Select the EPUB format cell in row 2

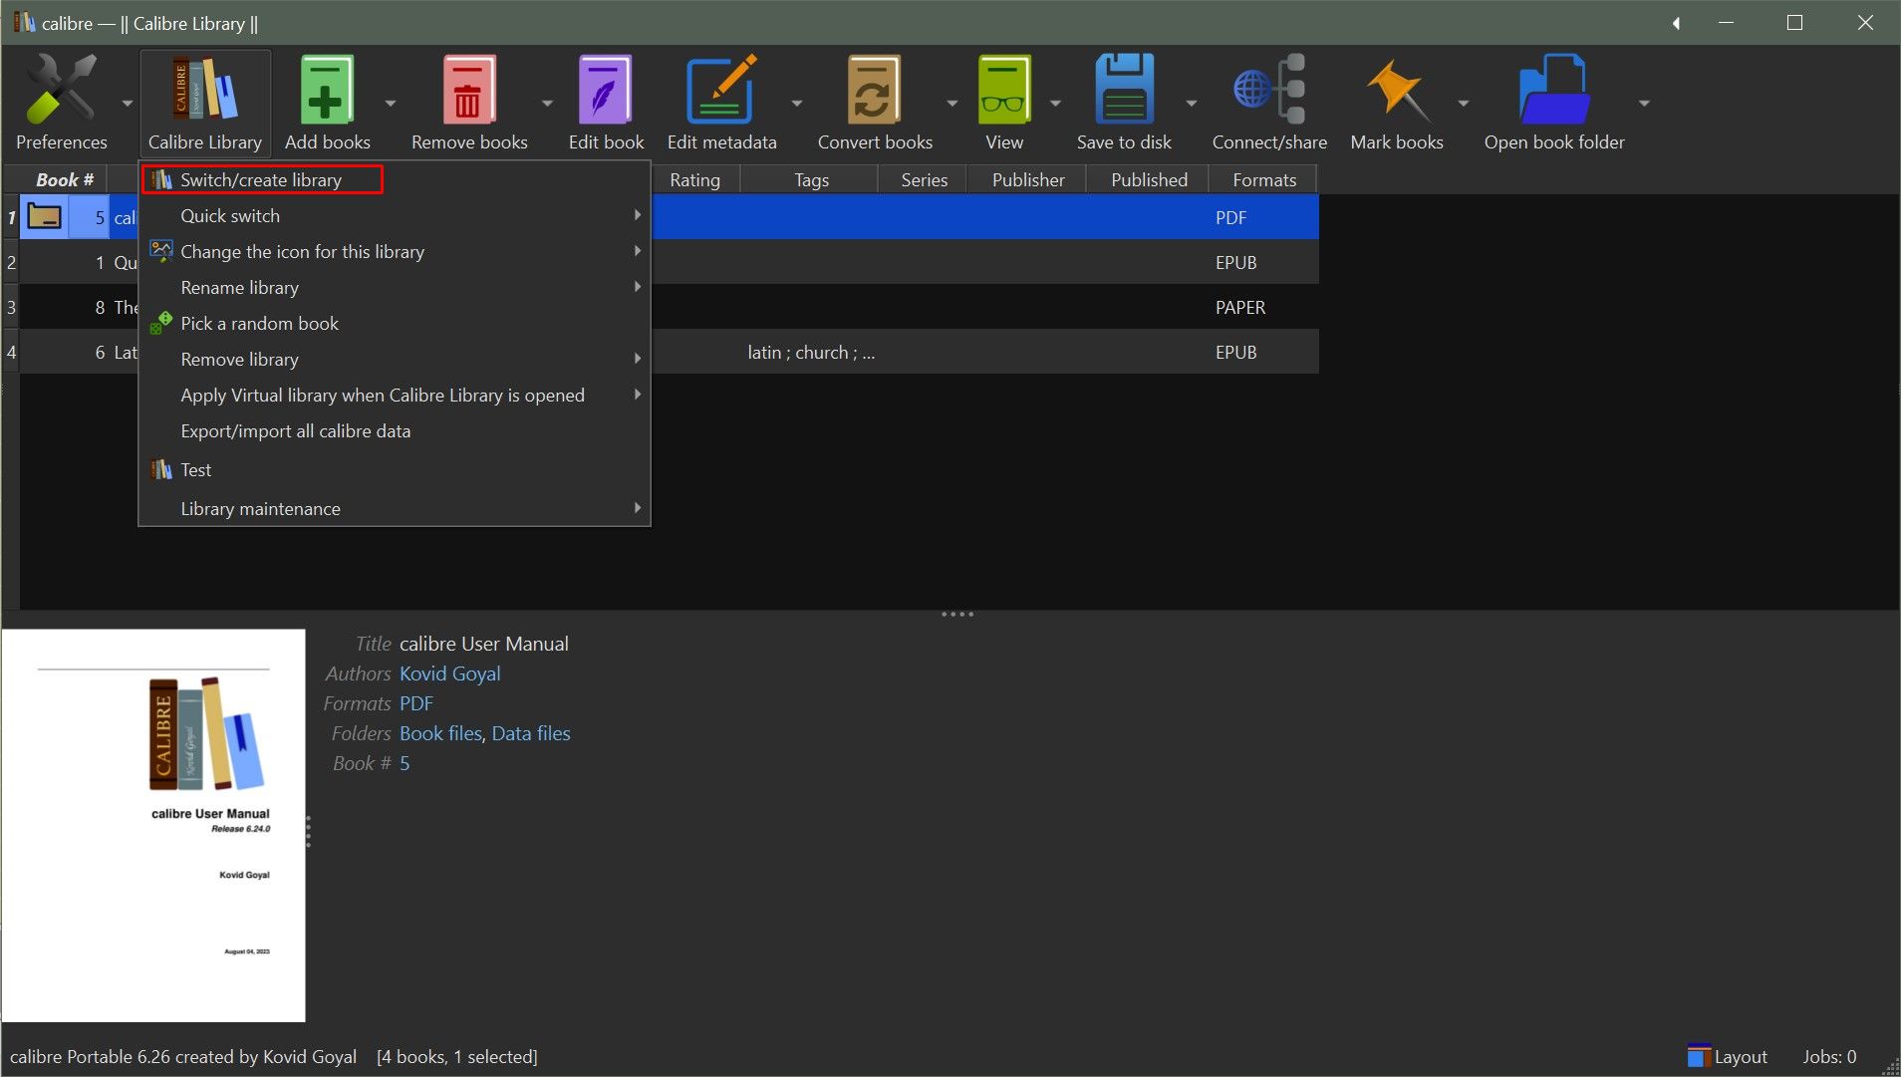click(1263, 262)
